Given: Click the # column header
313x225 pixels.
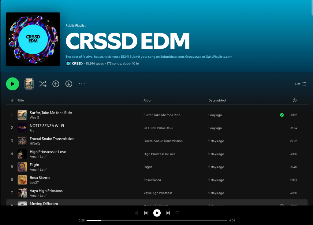Looking at the screenshot, I should (12, 100).
